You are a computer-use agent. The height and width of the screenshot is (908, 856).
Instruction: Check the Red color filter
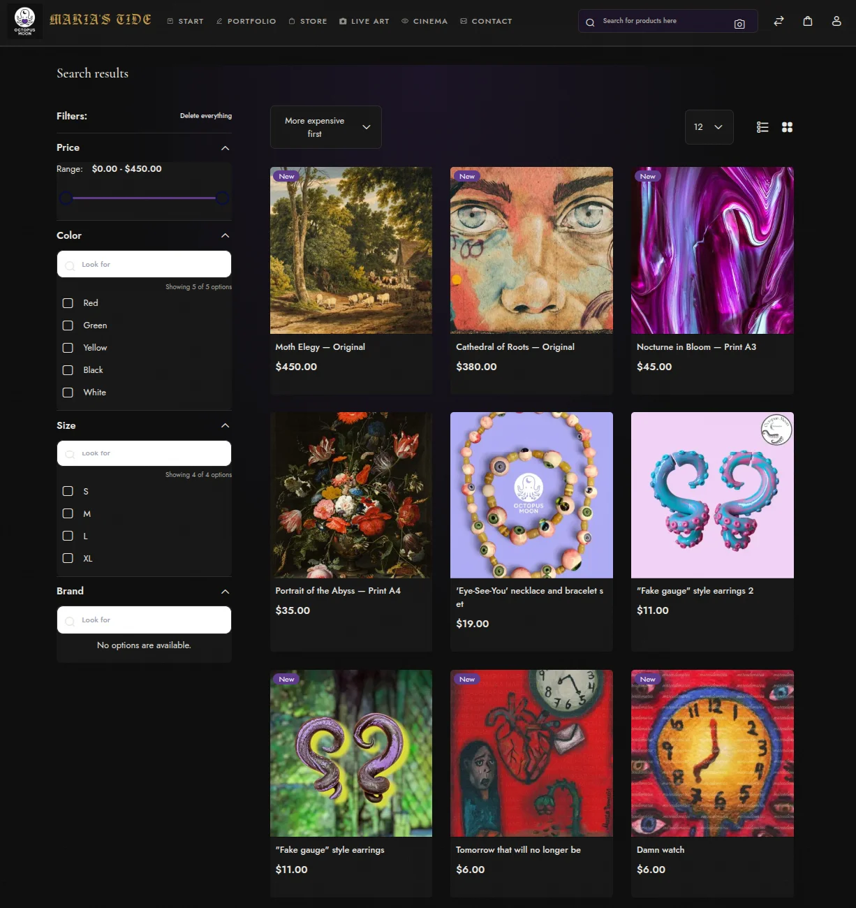pos(68,302)
